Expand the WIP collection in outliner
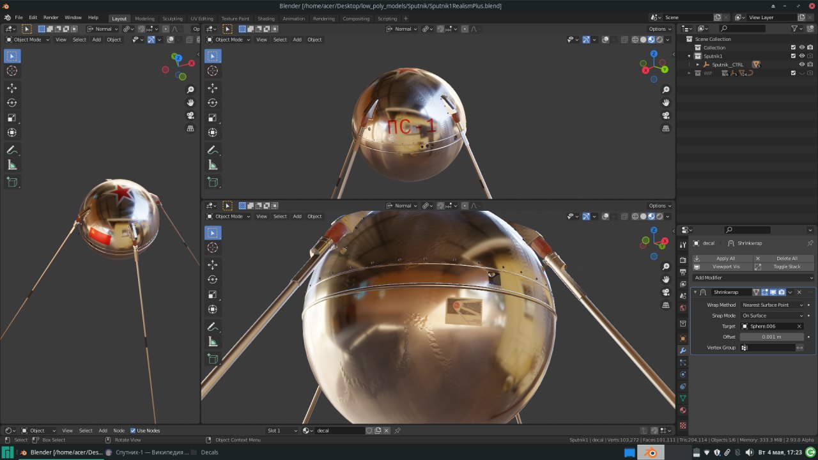This screenshot has height=460, width=818. 690,73
